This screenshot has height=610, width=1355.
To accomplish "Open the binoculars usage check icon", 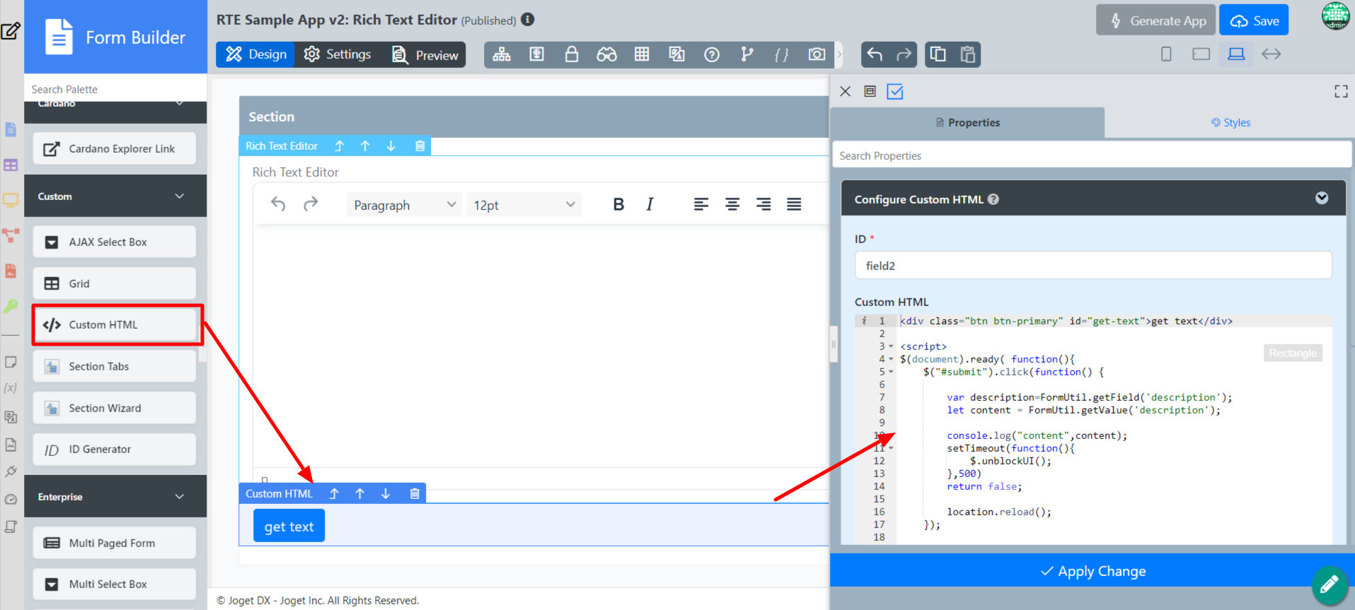I will [x=606, y=54].
